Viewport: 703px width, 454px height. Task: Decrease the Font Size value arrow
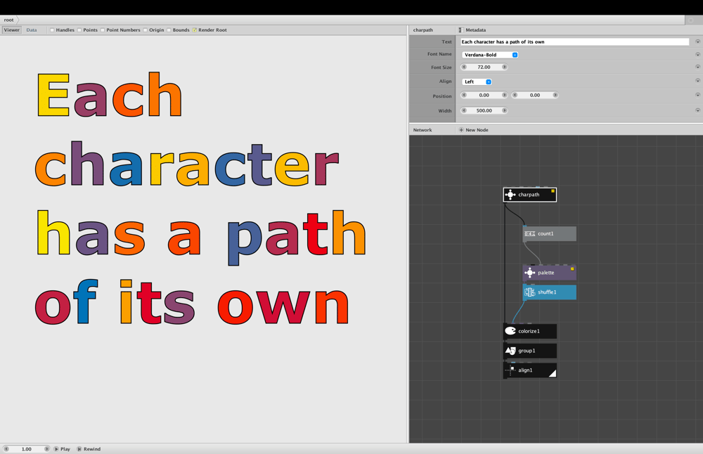[x=464, y=67]
